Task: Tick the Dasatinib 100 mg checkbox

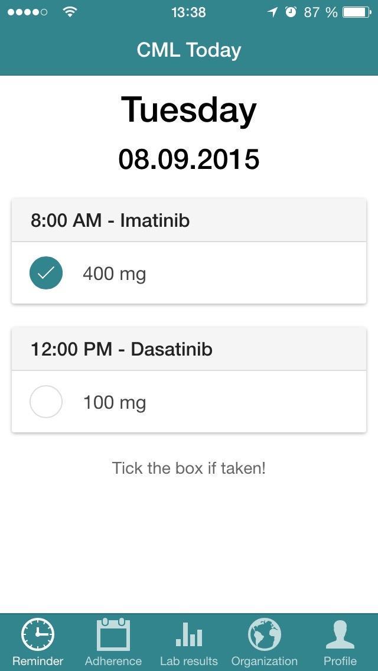Action: pyautogui.click(x=46, y=402)
